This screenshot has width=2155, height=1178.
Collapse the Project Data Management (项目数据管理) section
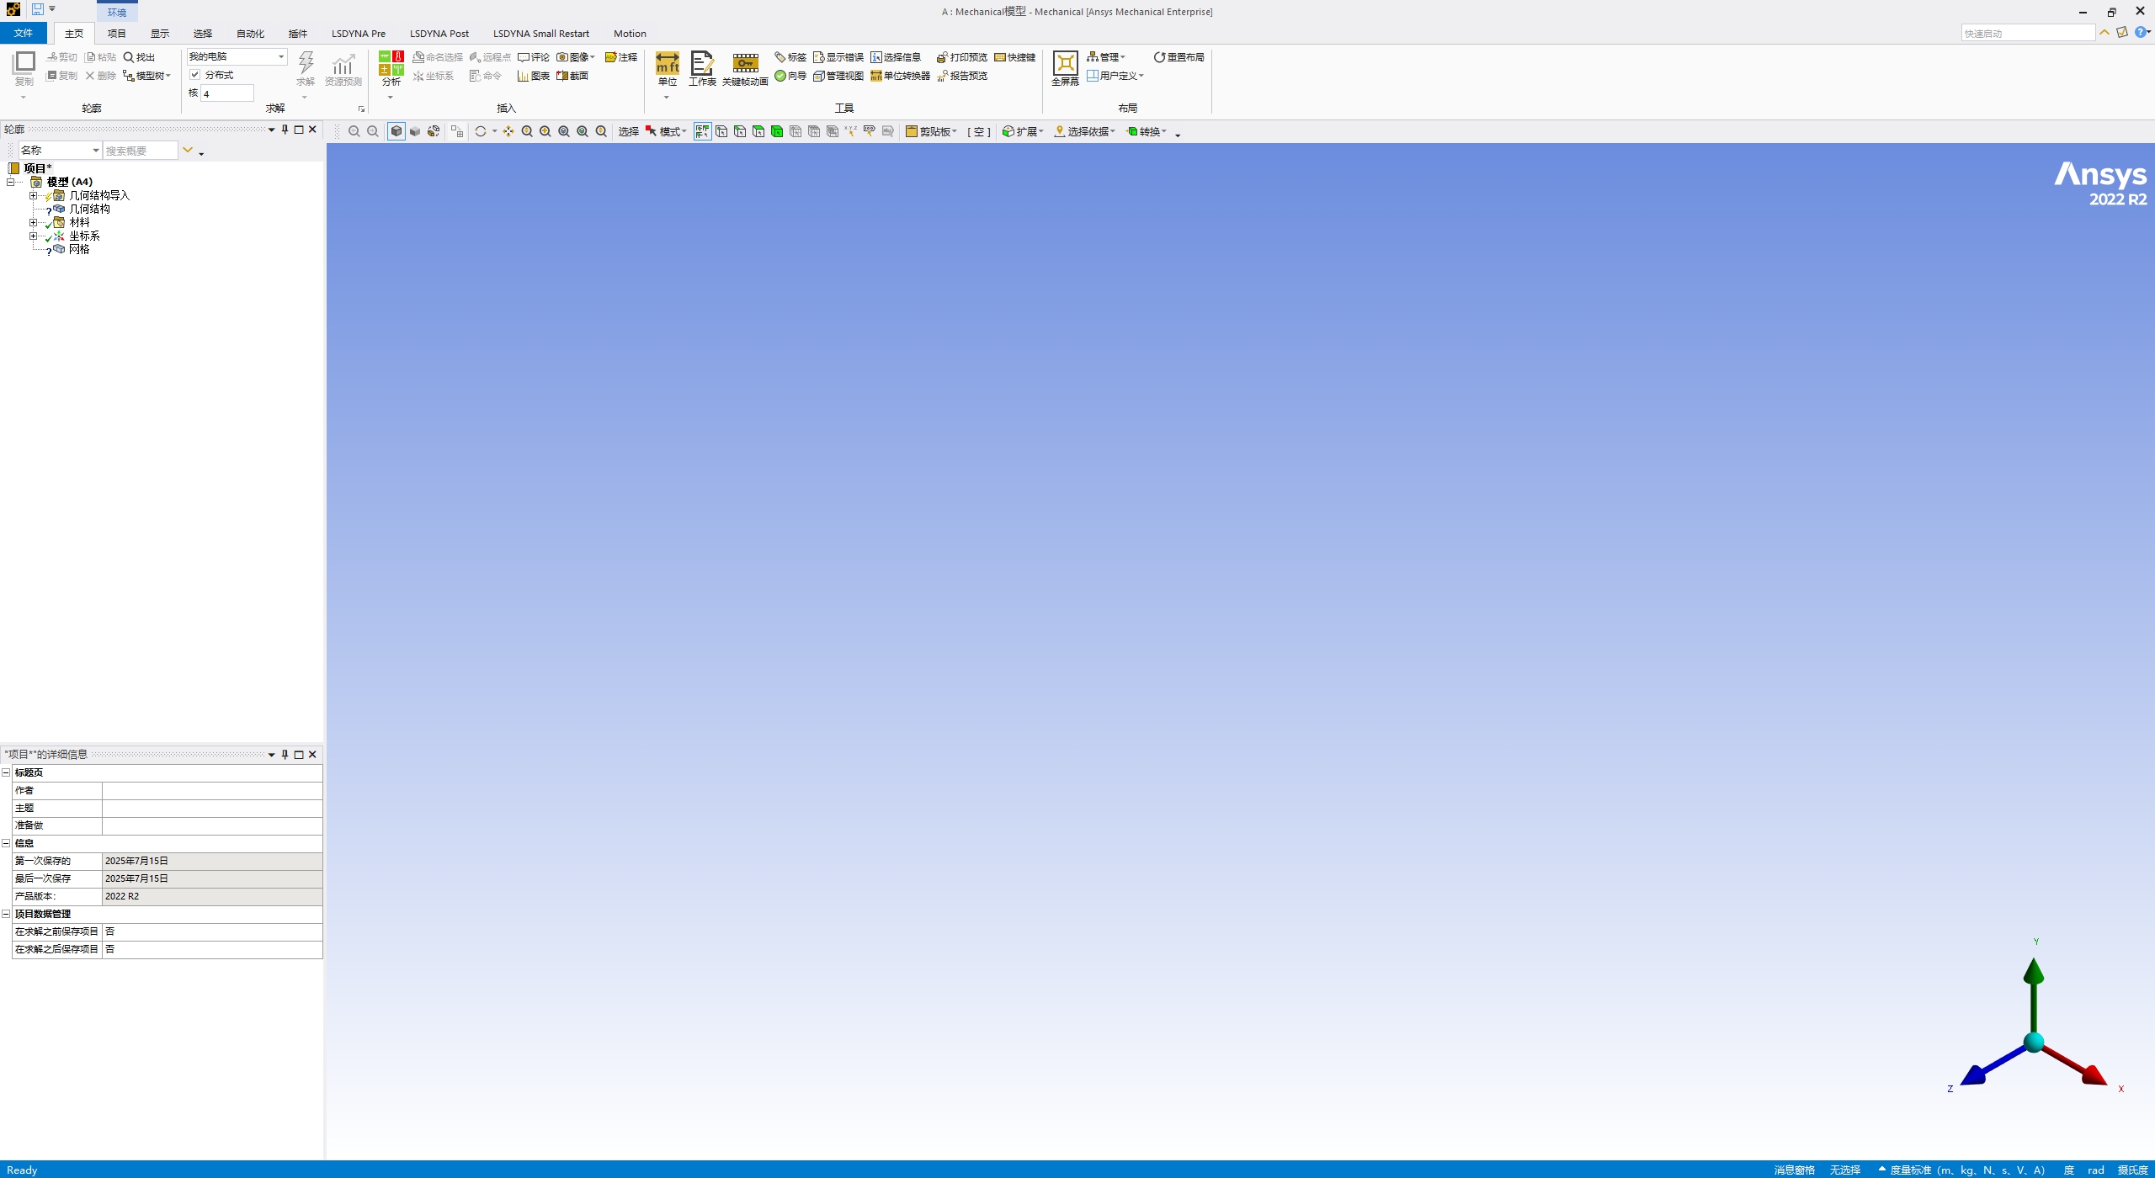tap(6, 914)
